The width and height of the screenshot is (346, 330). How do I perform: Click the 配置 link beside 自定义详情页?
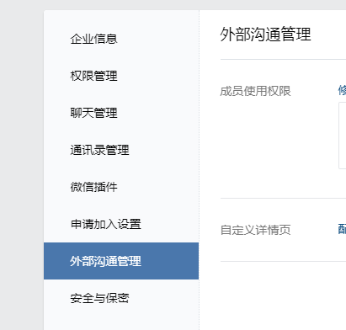(342, 229)
